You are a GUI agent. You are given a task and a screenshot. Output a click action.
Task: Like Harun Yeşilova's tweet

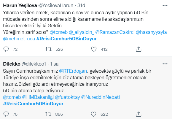click(94, 49)
